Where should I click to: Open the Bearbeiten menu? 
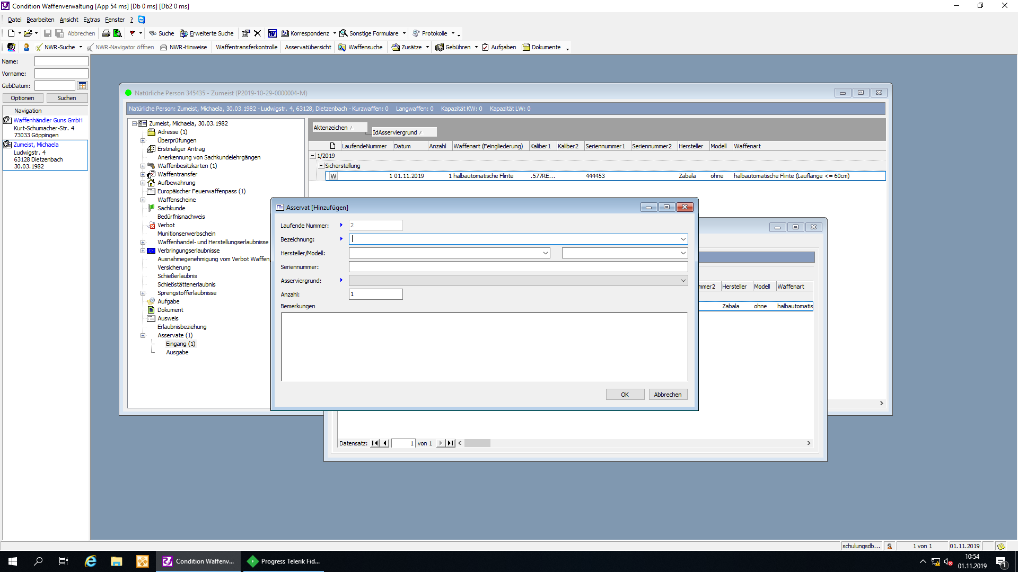point(40,20)
